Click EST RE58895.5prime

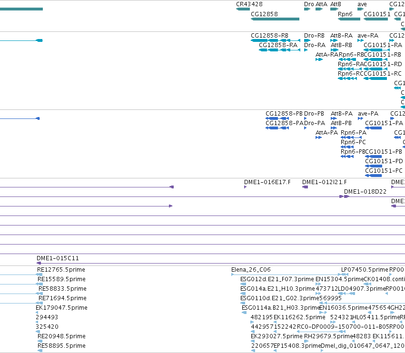pos(61,346)
